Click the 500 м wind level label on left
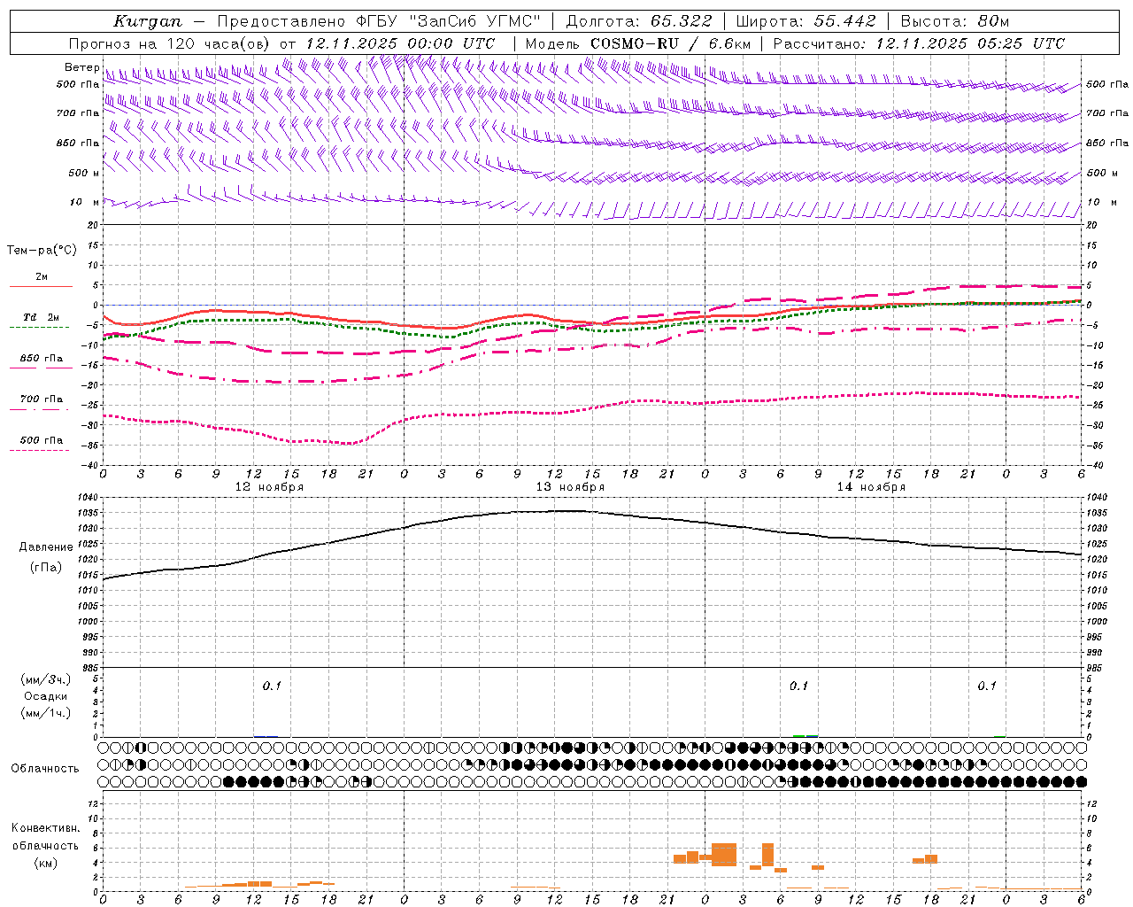Viewport: 1133px width, 907px height. [x=85, y=173]
